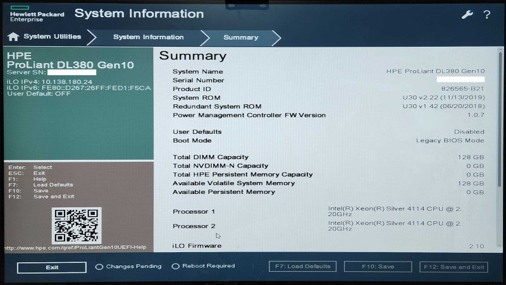
Task: Click the Summary panel vertical scrollbar
Action: point(500,149)
